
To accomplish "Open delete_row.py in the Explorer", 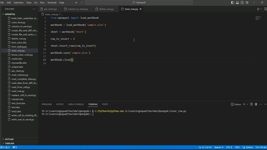I will tap(19, 39).
